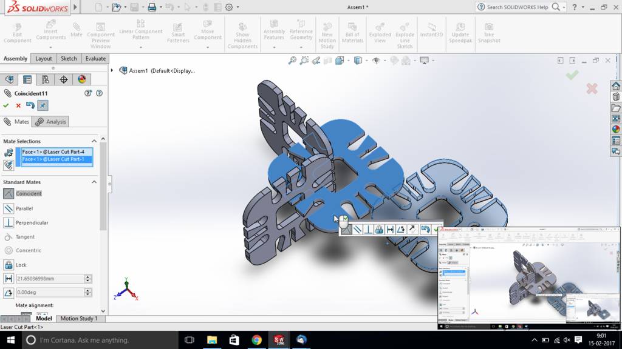Select Face<1>@Laser Cut Part-1 entry
The image size is (622, 349).
click(x=57, y=159)
